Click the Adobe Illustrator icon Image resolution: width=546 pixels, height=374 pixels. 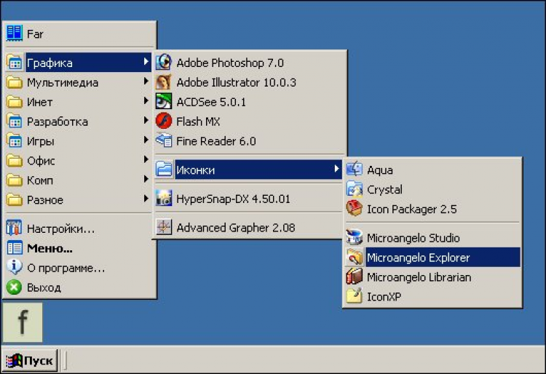pos(164,82)
